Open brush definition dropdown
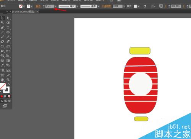Viewport: 191px width, 139px height. 98,6
